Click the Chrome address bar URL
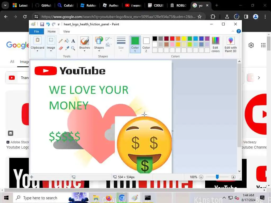Viewport: 271px width, 203px height. coord(118,17)
